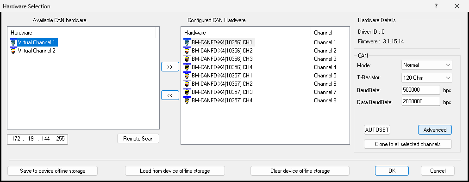Select the BM-CANFD-X4(10357) CH1 device icon

(187, 76)
